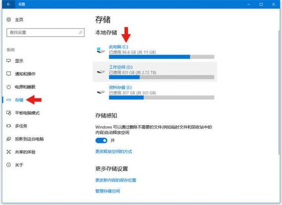Select 存储 in the sidebar

click(x=19, y=100)
